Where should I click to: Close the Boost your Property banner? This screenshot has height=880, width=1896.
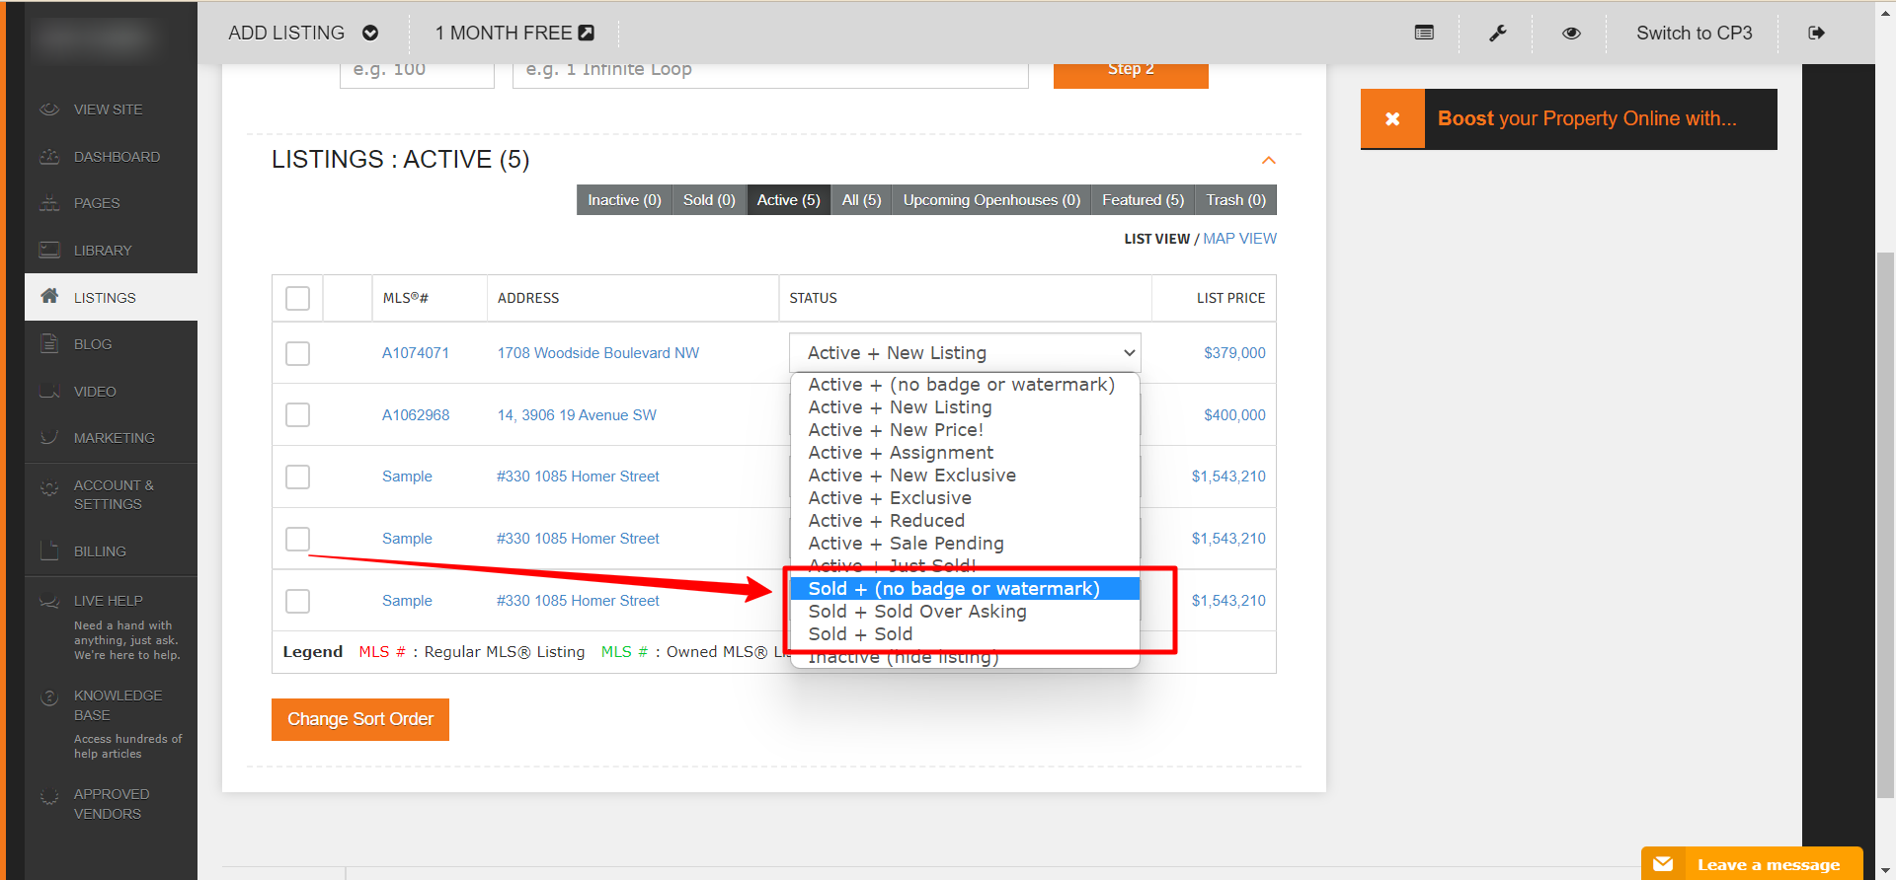tap(1392, 118)
